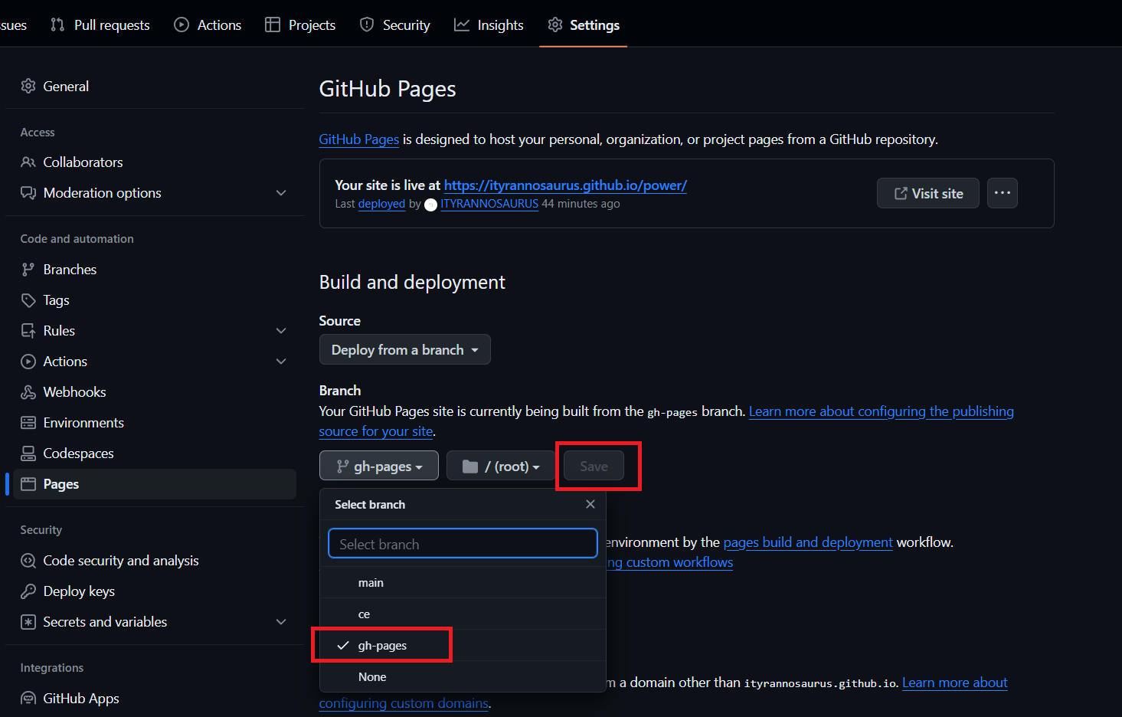Viewport: 1122px width, 717px height.
Task: Open the ITYRANNOSAURUS user link
Action: point(489,204)
